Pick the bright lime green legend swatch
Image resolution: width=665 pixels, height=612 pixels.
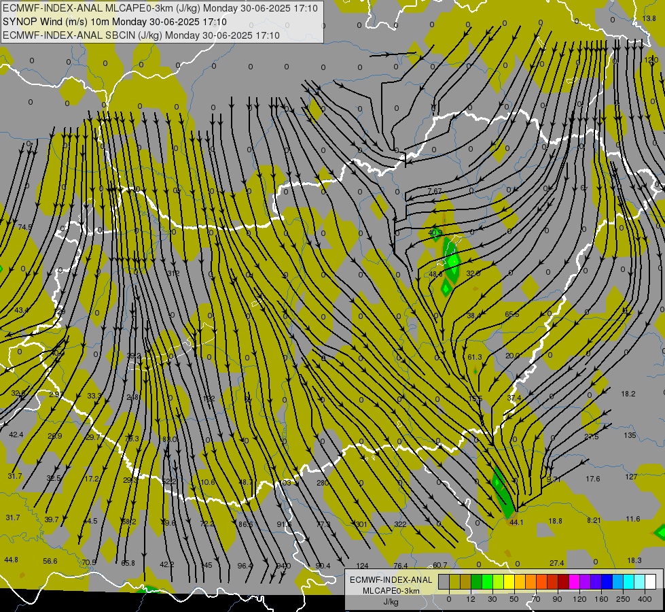pos(488,582)
